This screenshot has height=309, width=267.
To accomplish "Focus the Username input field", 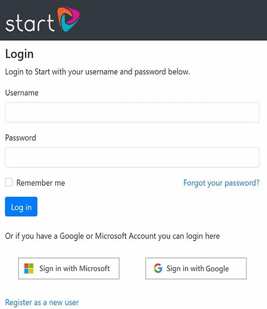I will 132,113.
